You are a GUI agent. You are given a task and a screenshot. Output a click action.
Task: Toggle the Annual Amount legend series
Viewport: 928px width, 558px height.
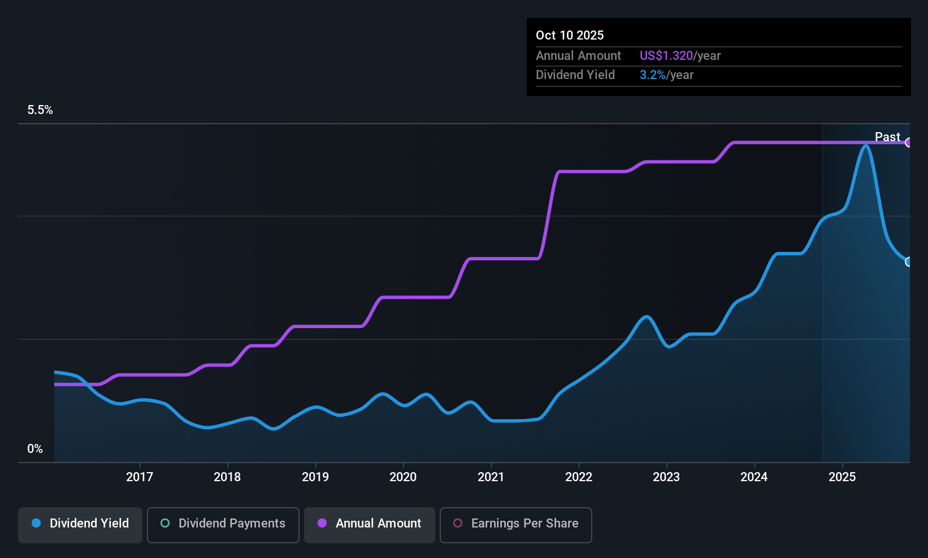tap(370, 524)
